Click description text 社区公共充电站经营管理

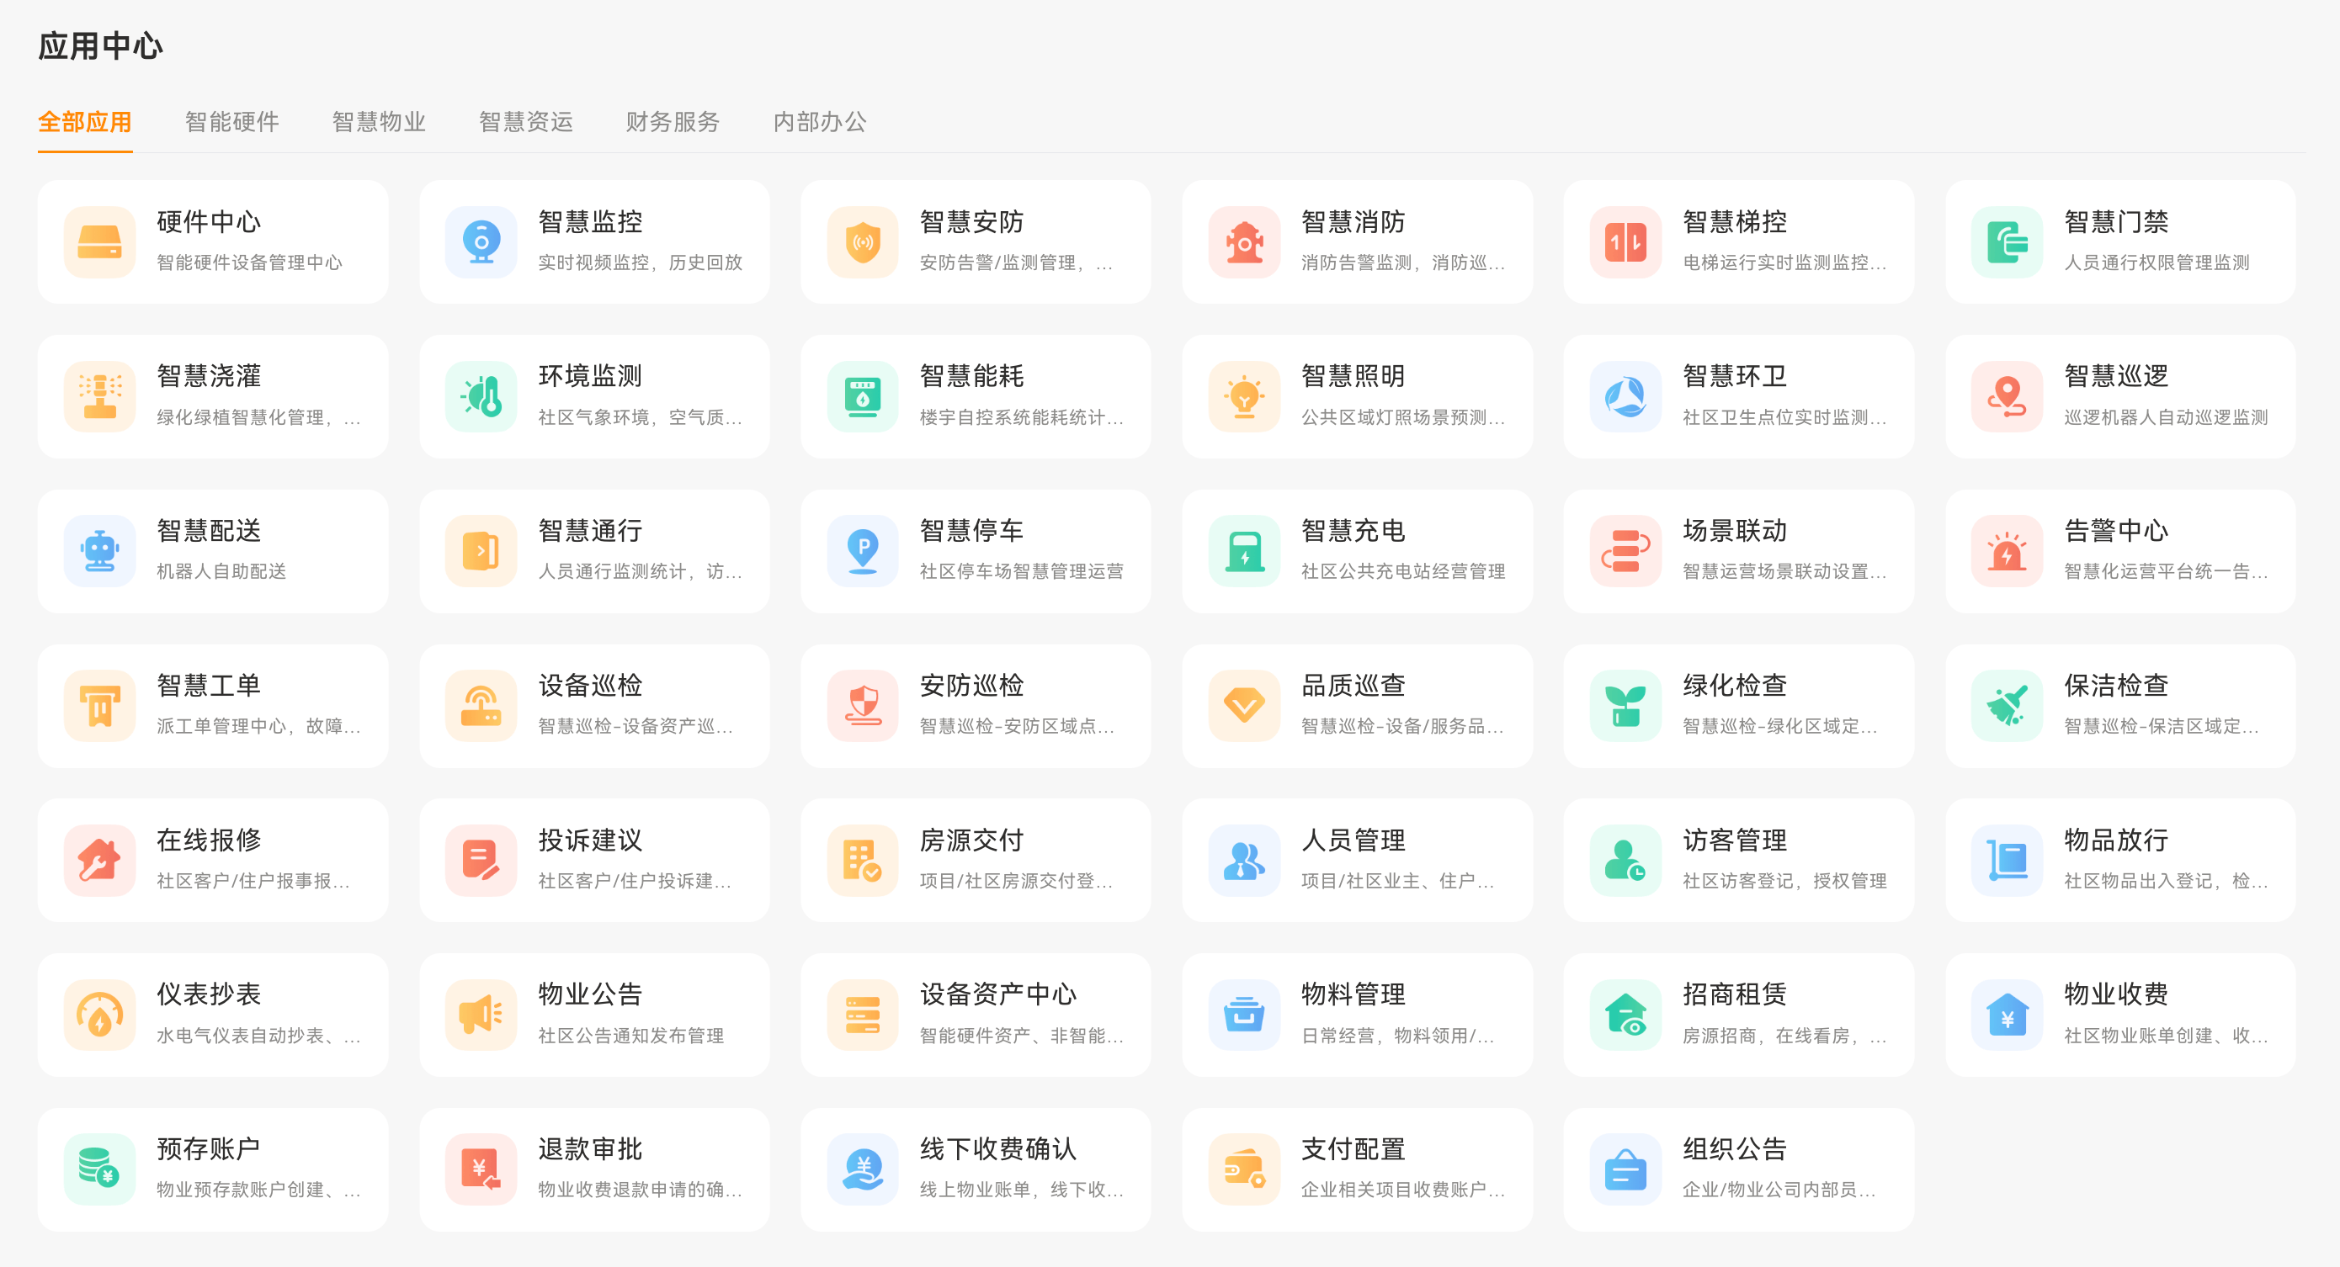(1402, 571)
